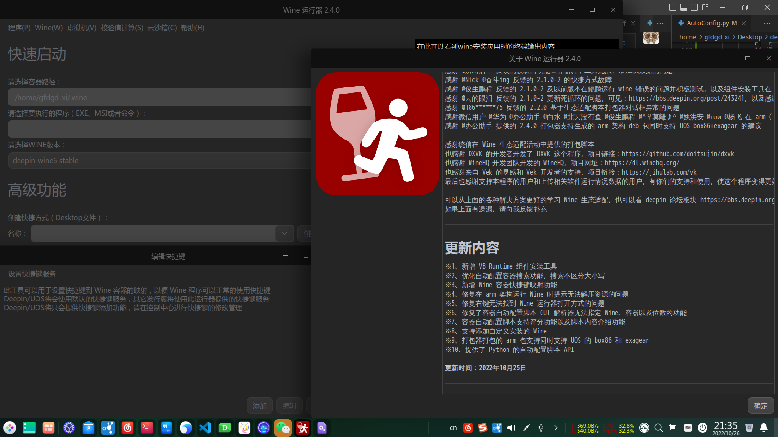This screenshot has height=437, width=778.
Task: Click the screenshot capture tray icon
Action: click(673, 428)
